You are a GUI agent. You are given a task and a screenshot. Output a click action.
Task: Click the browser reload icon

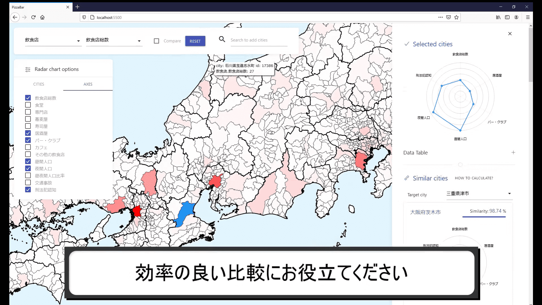pyautogui.click(x=33, y=17)
